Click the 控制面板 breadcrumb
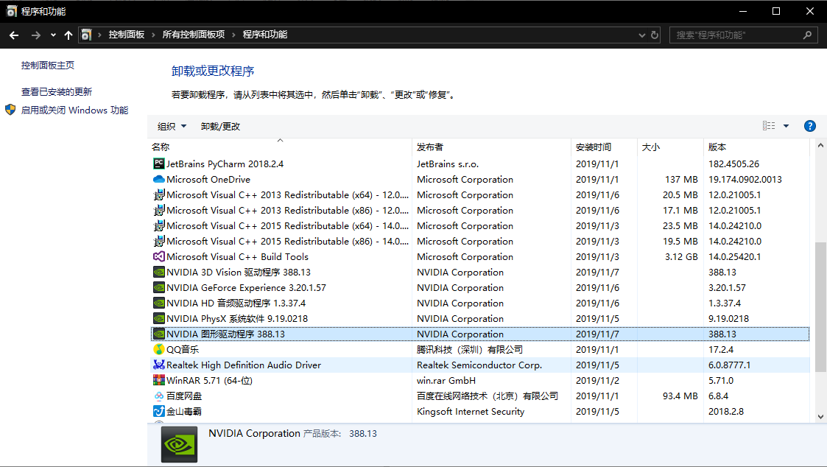 127,35
